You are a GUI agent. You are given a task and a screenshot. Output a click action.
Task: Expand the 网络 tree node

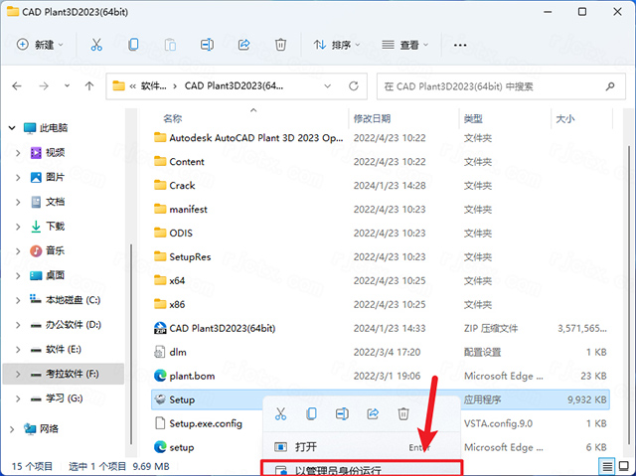coord(12,429)
